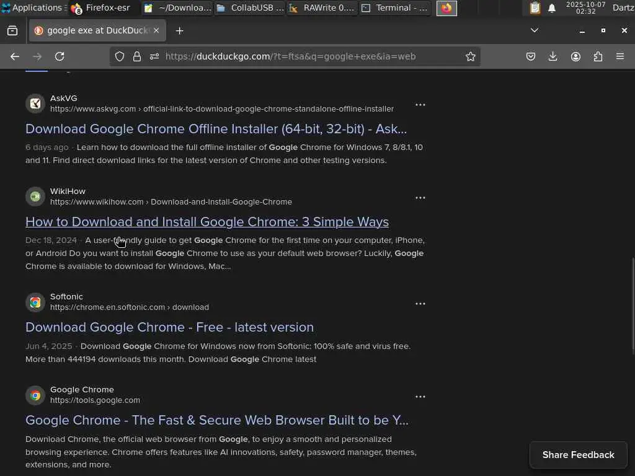Switch to the ~/Downloa... taskbar window

click(177, 7)
